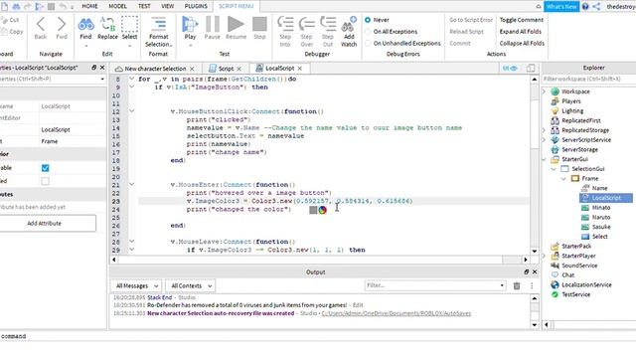Image resolution: width=636 pixels, height=358 pixels.
Task: Click Format Selection icon
Action: point(159,24)
